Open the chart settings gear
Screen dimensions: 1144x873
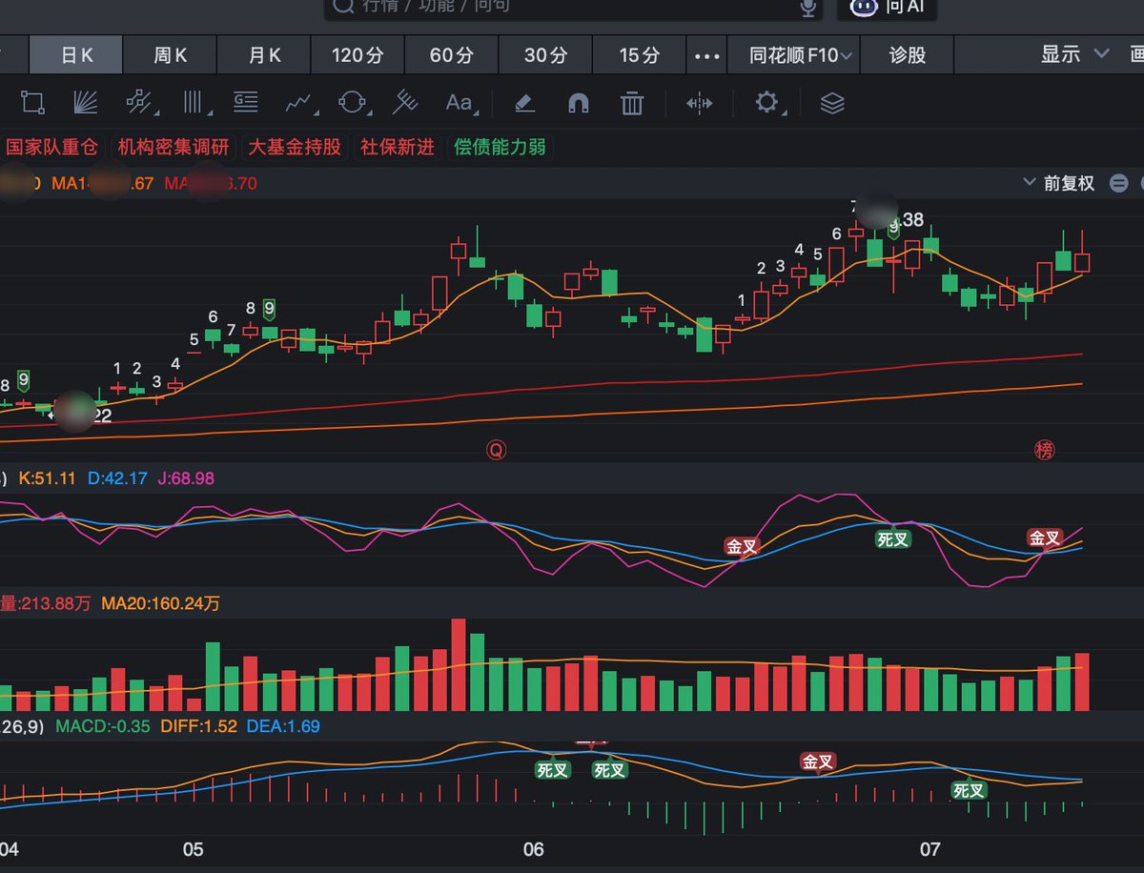click(x=766, y=103)
